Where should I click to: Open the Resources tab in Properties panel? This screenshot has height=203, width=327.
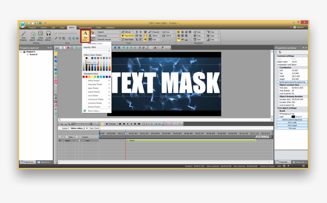pyautogui.click(x=299, y=162)
